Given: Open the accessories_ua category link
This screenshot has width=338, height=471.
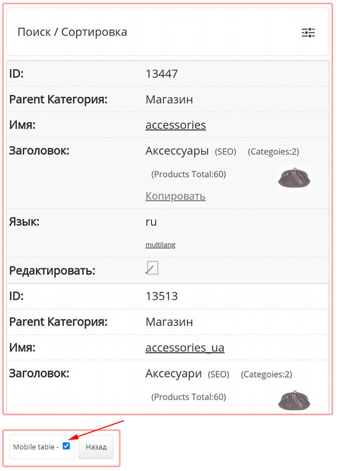Looking at the screenshot, I should pos(184,348).
